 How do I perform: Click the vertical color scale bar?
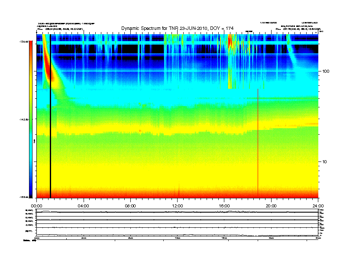pos(31,119)
